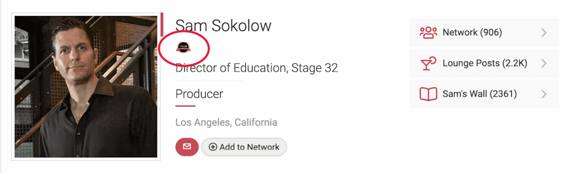Open Sam's Wall (2361) item
This screenshot has height=173, width=564.
pyautogui.click(x=484, y=94)
